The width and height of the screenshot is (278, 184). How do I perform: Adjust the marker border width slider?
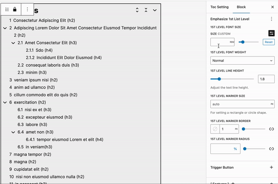(254, 129)
